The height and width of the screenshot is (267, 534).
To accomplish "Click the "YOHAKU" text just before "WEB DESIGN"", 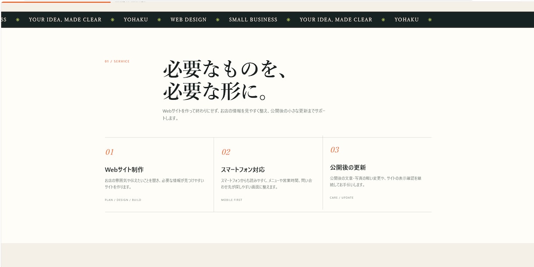I will (x=136, y=20).
